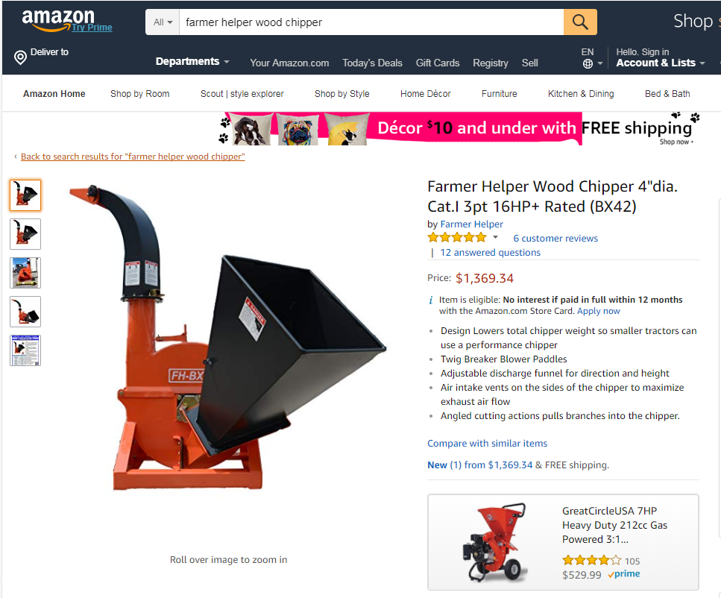This screenshot has width=721, height=598.
Task: Click into the search text field
Action: click(371, 22)
